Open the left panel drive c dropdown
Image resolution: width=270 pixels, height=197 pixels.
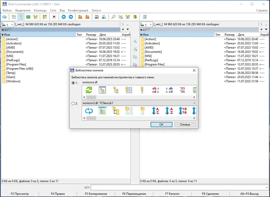click(x=12, y=24)
